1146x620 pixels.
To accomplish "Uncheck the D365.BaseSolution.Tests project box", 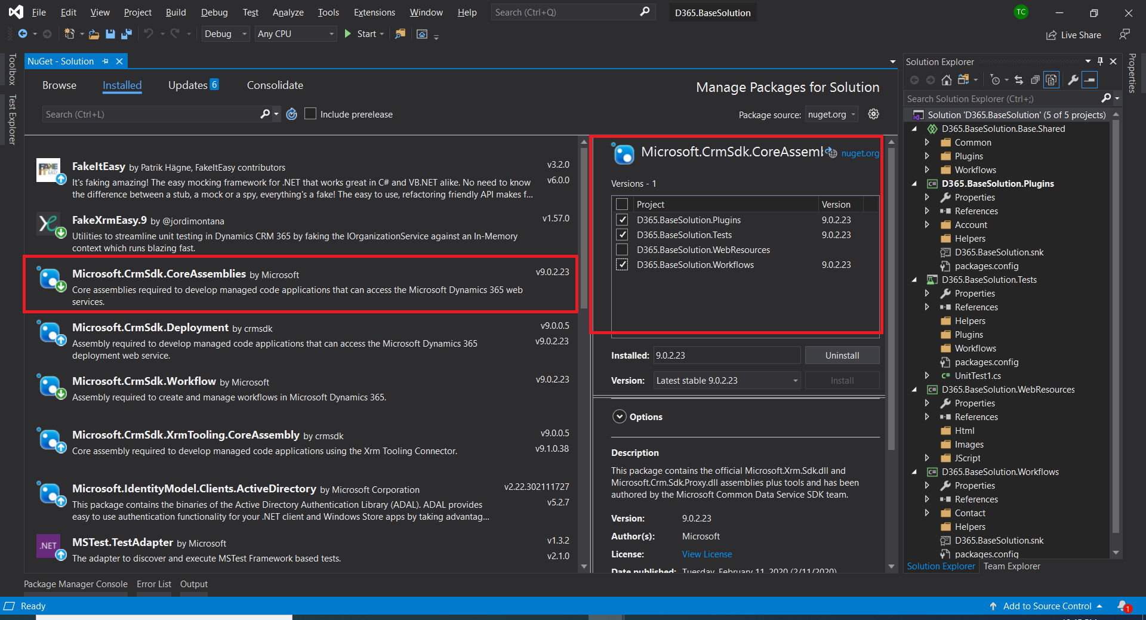I will [622, 235].
